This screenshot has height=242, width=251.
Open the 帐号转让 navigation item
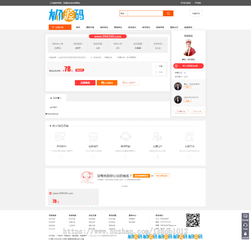146,27
